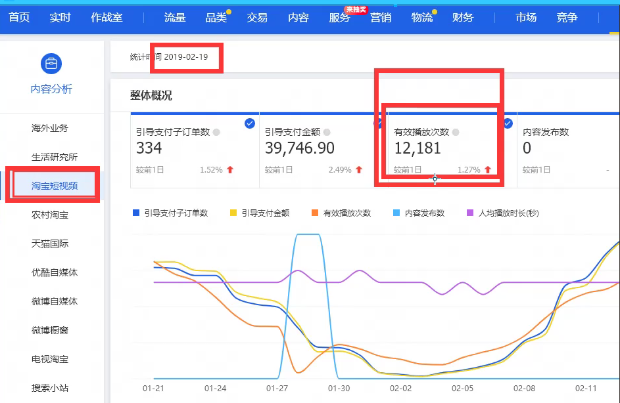Click the info dot beside 有效播放次数
620x403 pixels.
(456, 132)
